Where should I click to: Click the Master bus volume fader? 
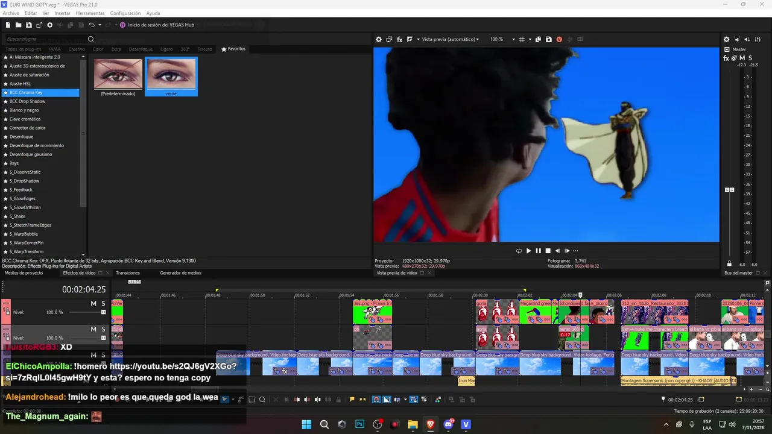point(729,190)
